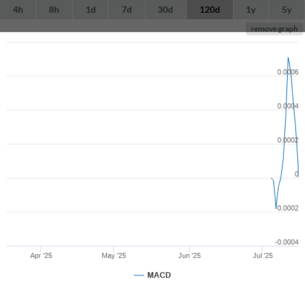Show the 1d time range
305x292 pixels.
(x=91, y=10)
